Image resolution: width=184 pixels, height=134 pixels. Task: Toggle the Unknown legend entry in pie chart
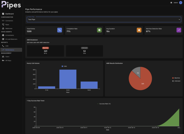point(176,81)
